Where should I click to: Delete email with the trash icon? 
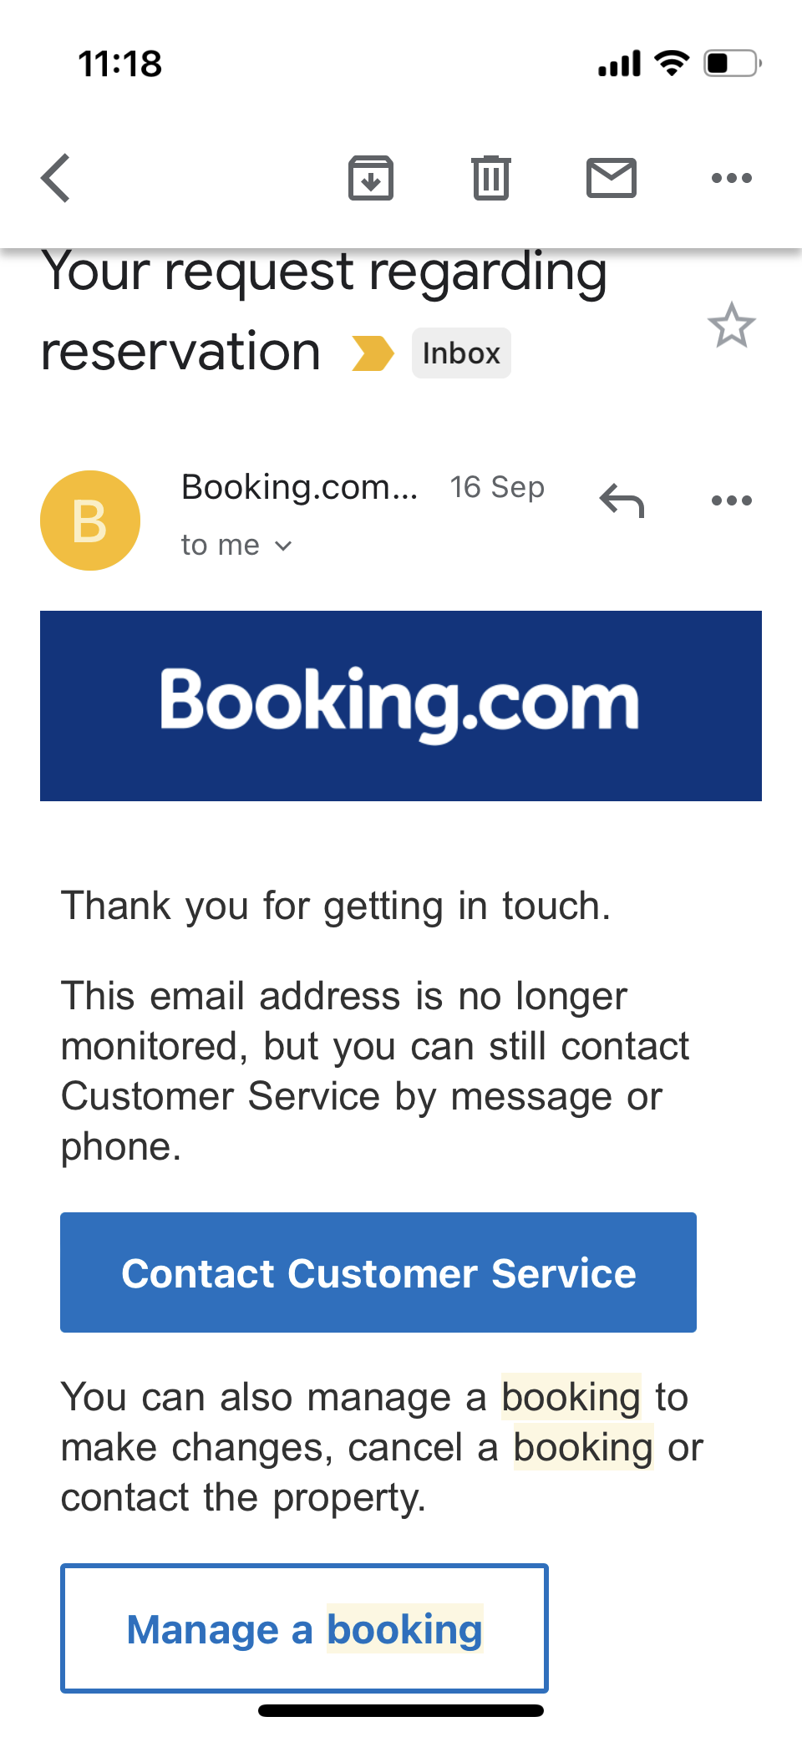pyautogui.click(x=490, y=178)
